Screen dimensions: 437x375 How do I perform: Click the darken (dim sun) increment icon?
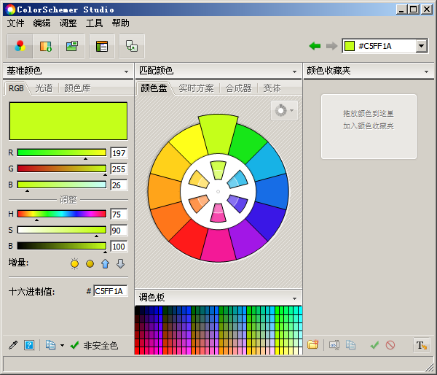(x=90, y=263)
